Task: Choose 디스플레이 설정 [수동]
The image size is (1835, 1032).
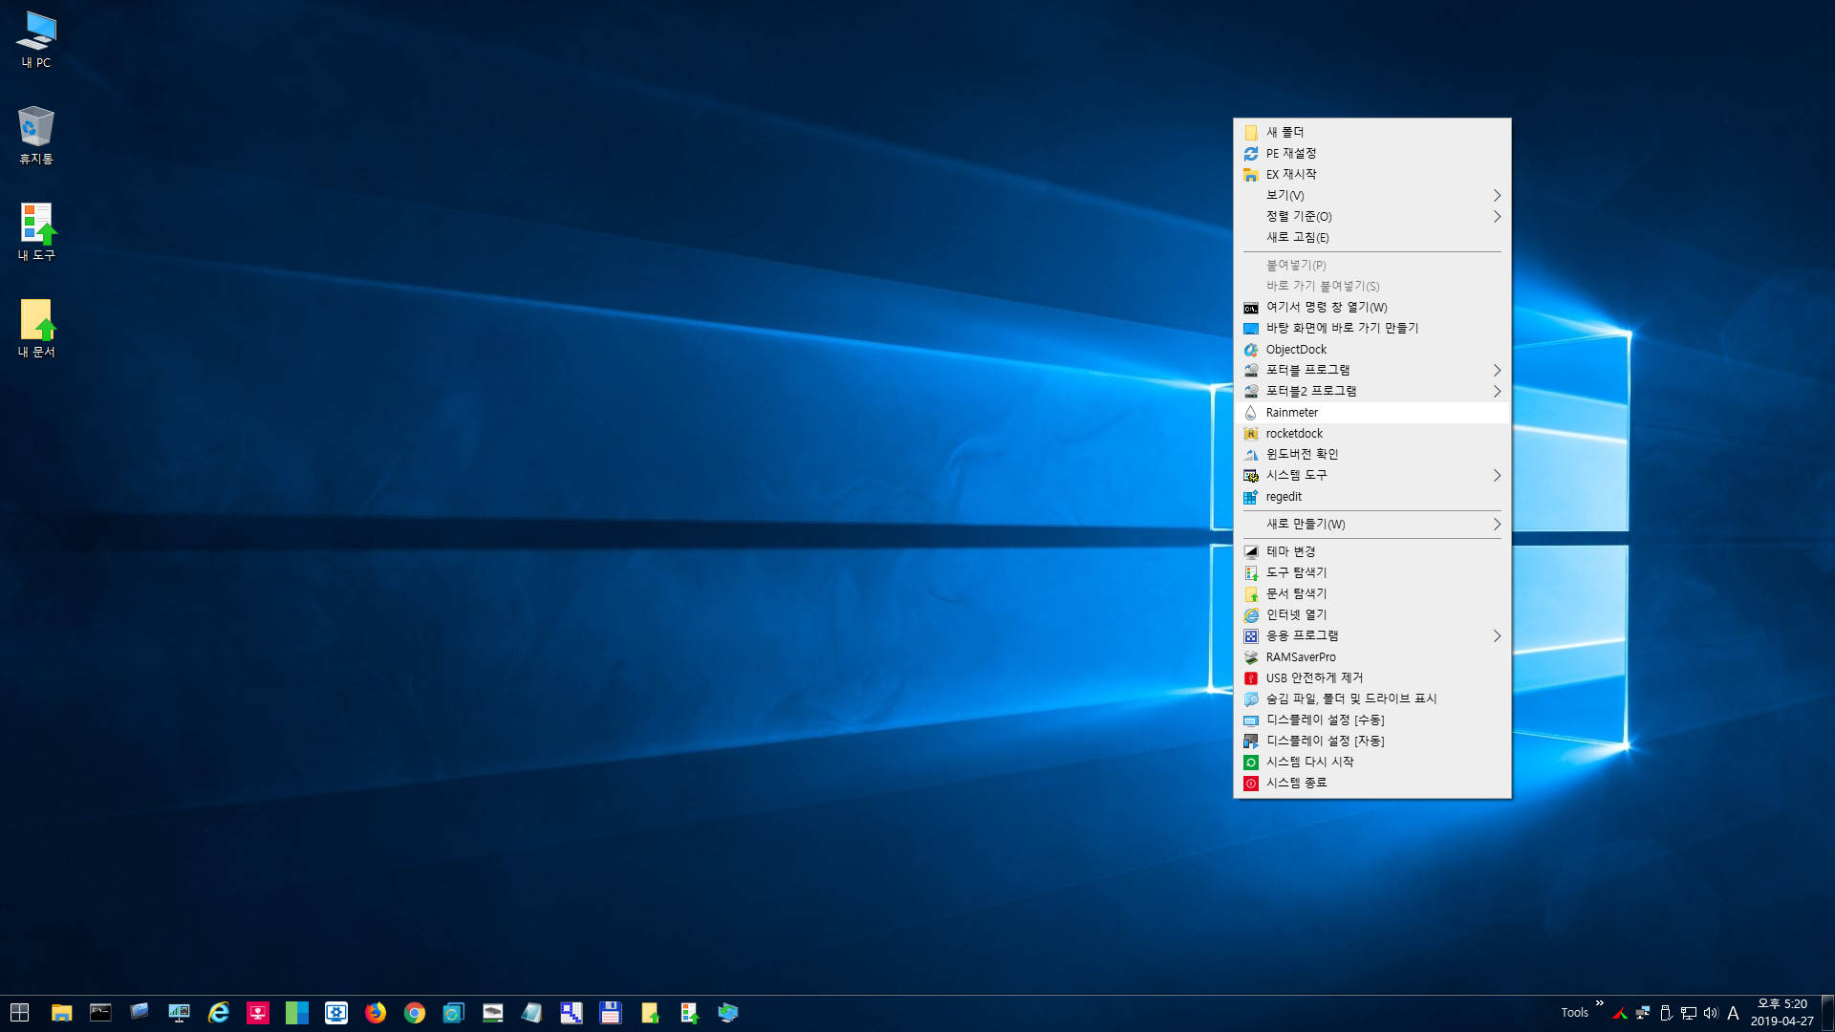Action: 1372,720
